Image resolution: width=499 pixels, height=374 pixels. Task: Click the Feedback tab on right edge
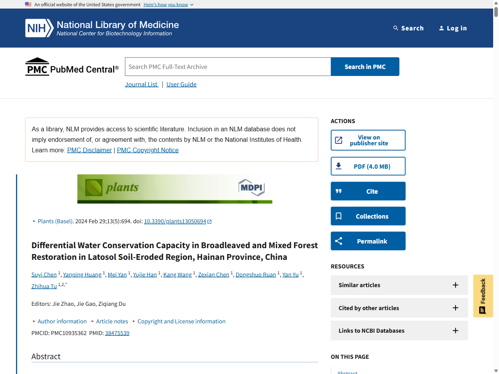click(x=483, y=296)
